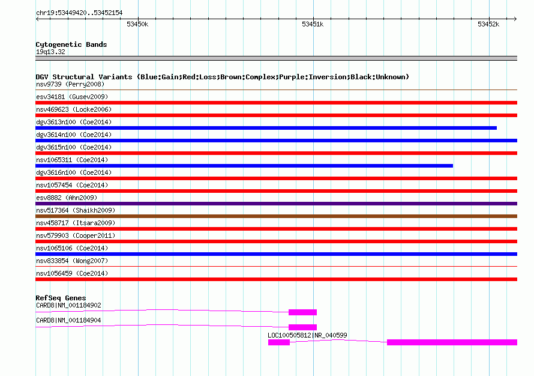The height and width of the screenshot is (376, 534).
Task: Select the dgv3616n100 red loss bar
Action: pyautogui.click(x=276, y=178)
